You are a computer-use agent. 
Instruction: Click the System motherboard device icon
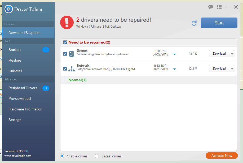point(72,54)
